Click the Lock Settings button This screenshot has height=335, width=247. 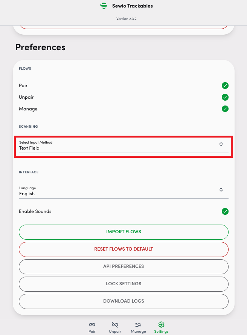123,284
